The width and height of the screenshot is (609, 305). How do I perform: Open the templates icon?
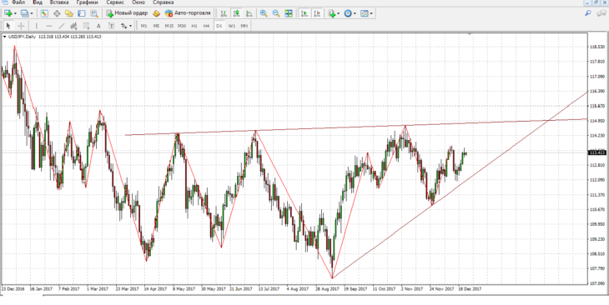(x=364, y=13)
